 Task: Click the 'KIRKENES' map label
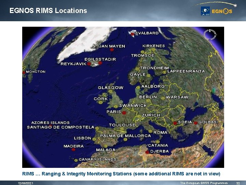click(154, 46)
